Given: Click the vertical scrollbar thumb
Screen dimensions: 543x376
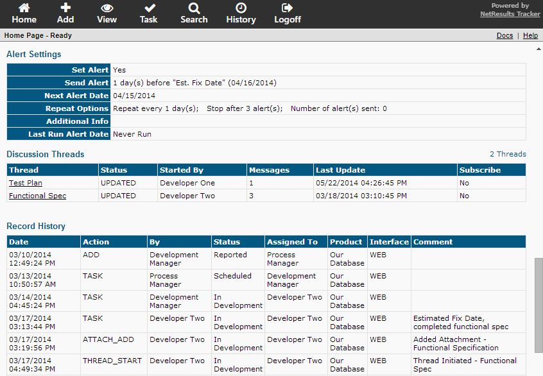Looking at the screenshot, I should tap(539, 305).
